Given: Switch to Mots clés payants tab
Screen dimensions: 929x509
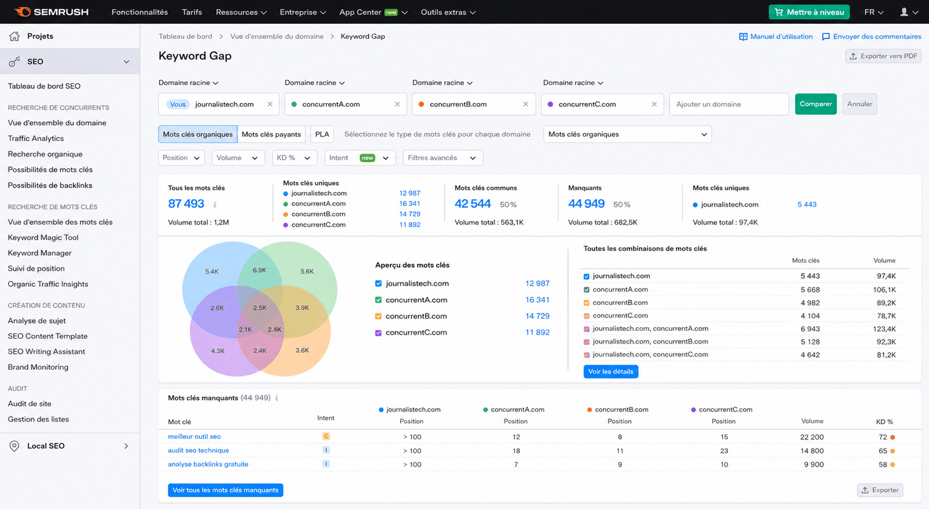Looking at the screenshot, I should 271,134.
